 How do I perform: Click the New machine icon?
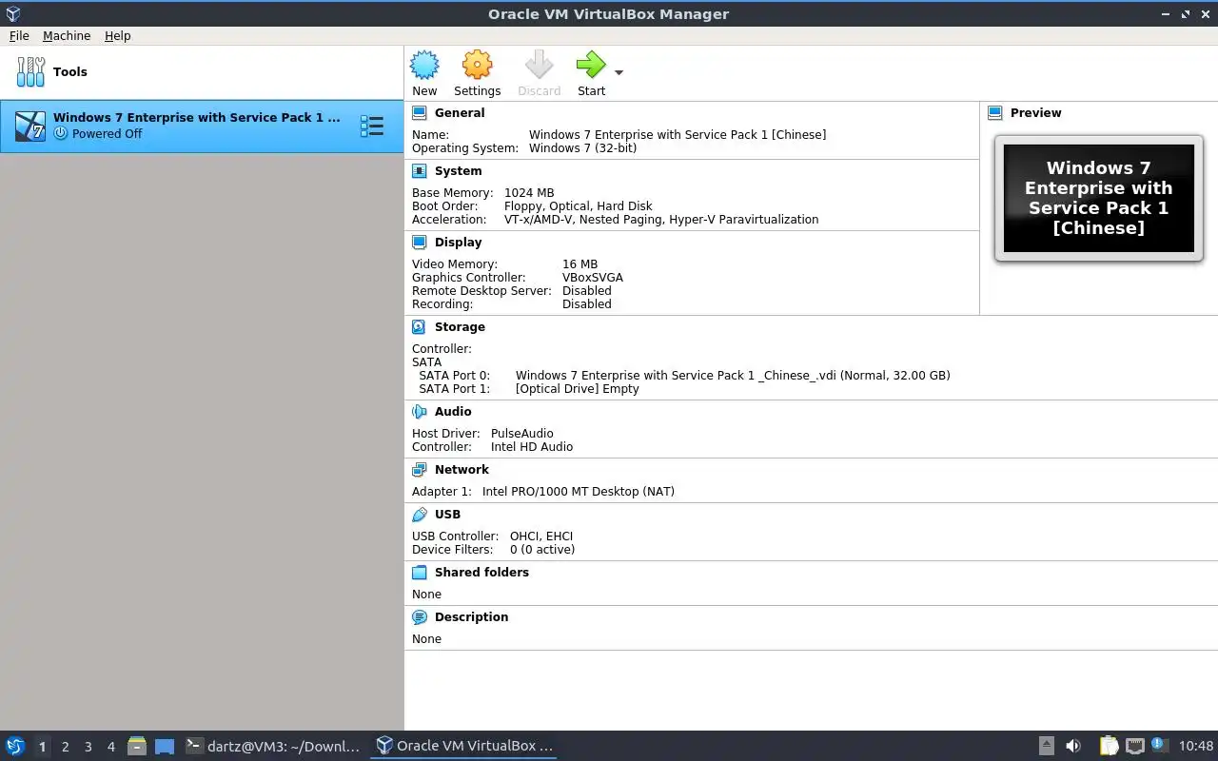tap(424, 66)
